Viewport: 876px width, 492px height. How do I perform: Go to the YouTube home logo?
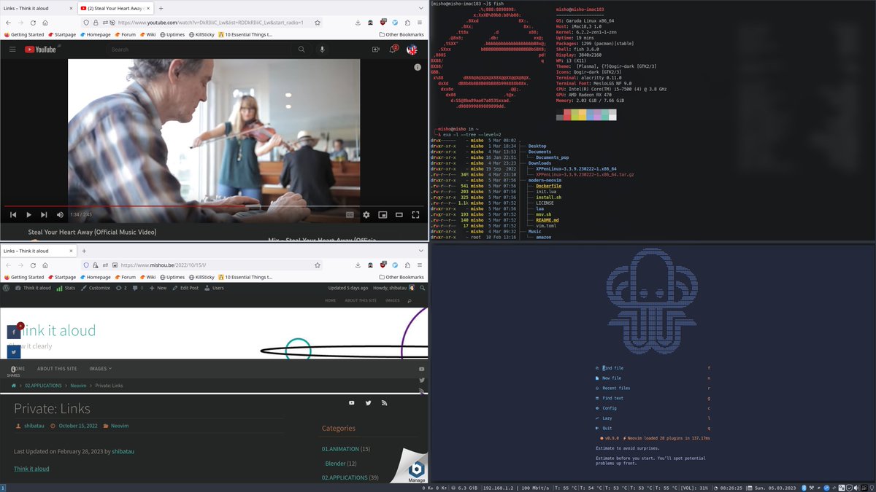pyautogui.click(x=40, y=50)
